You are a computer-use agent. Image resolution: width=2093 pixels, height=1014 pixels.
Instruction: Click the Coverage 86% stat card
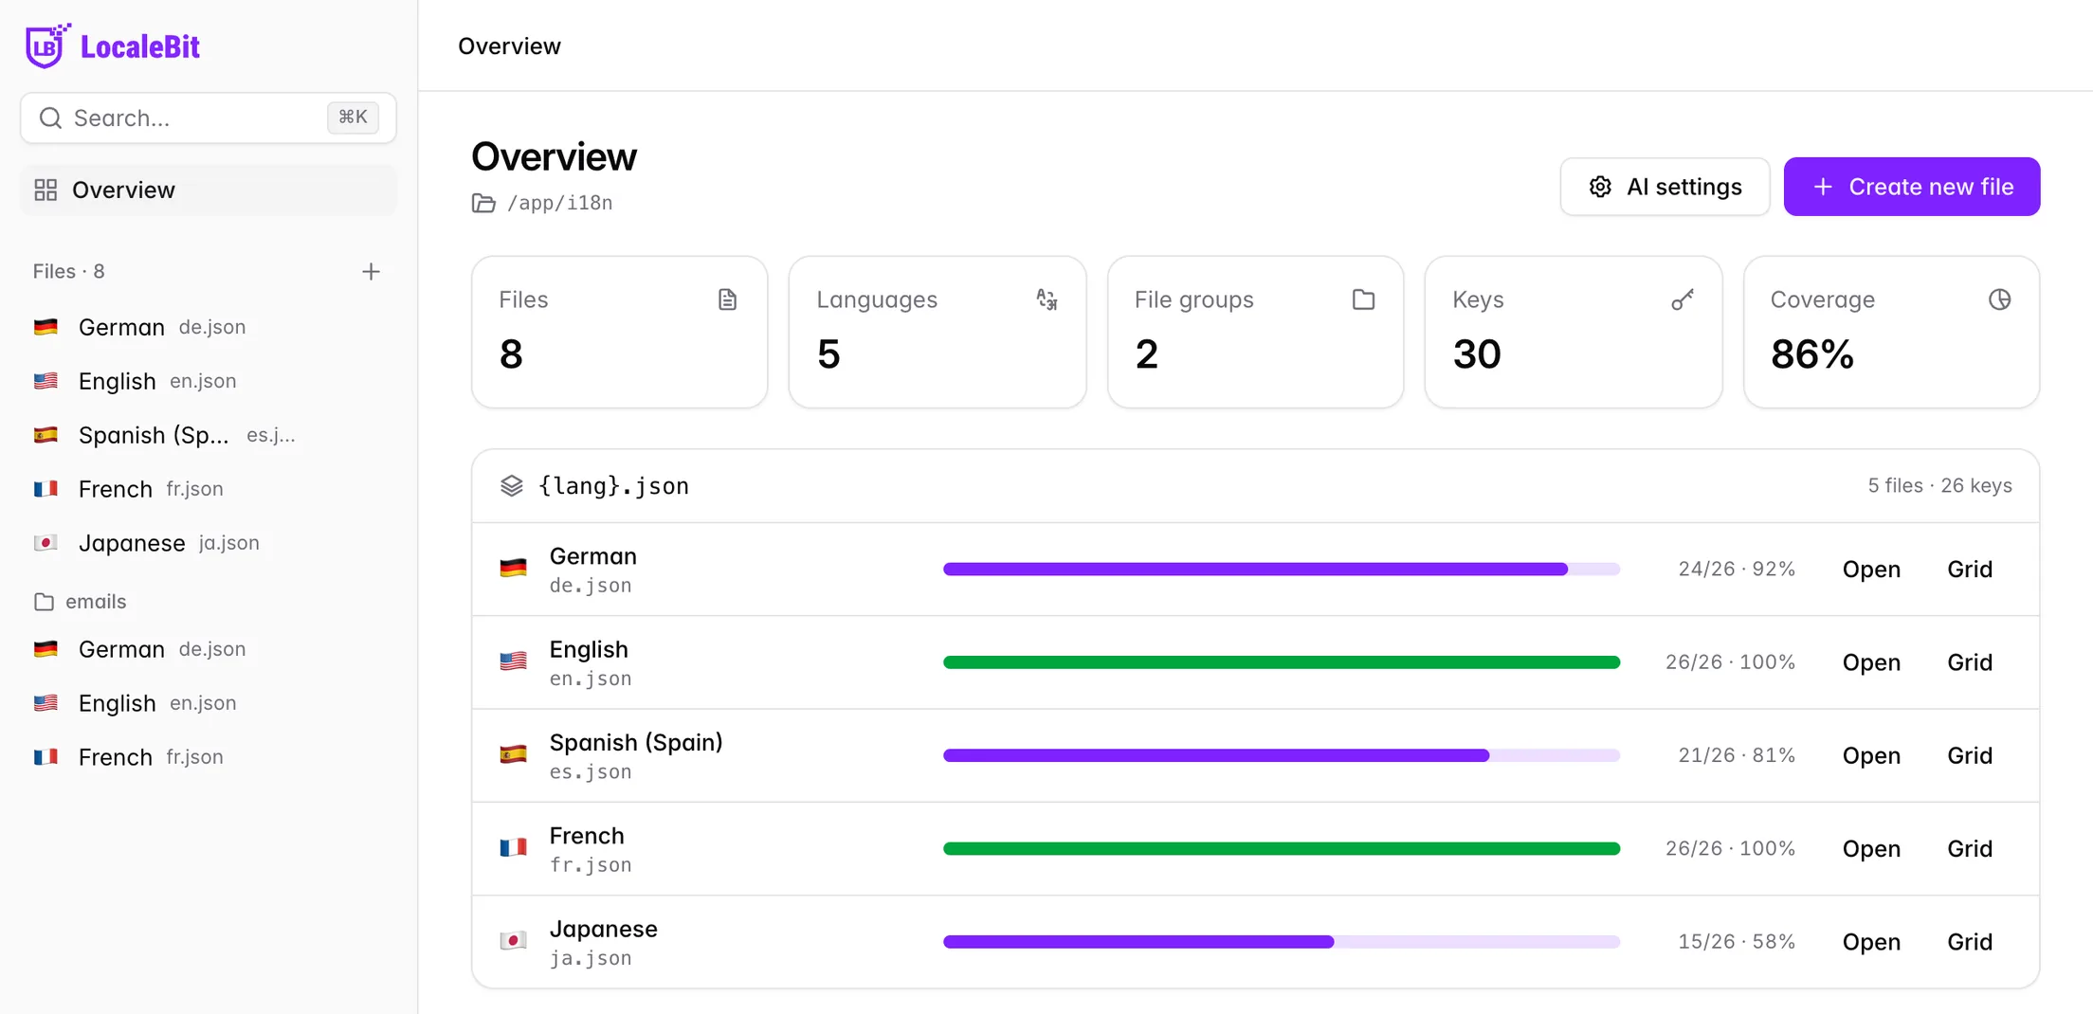click(x=1891, y=332)
